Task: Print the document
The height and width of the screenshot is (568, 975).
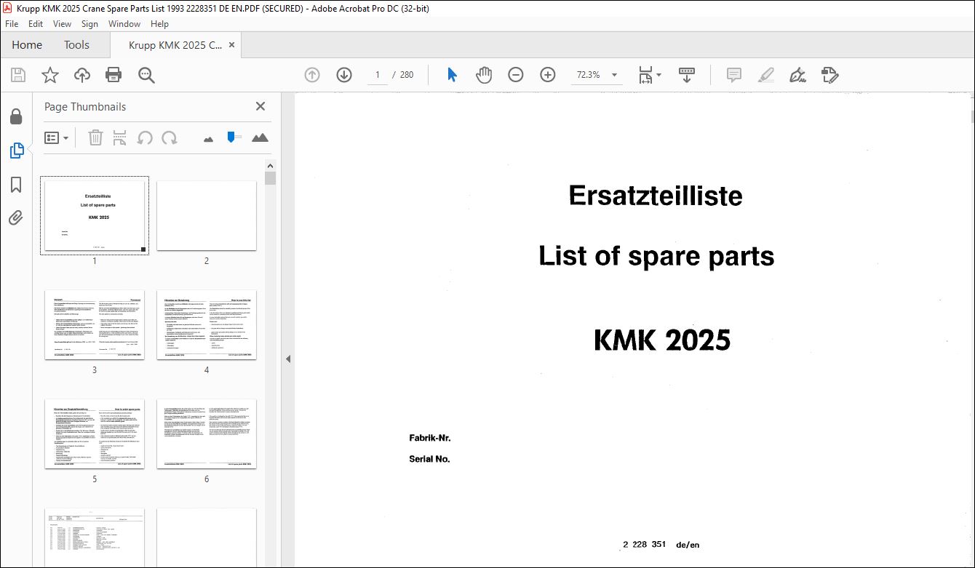Action: [x=114, y=75]
